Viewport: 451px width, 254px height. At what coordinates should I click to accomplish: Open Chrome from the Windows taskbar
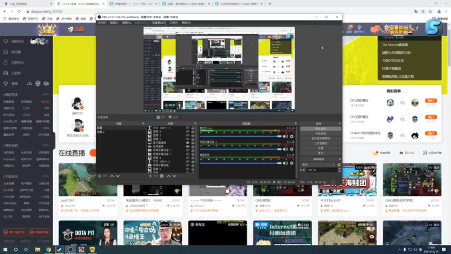click(x=48, y=249)
